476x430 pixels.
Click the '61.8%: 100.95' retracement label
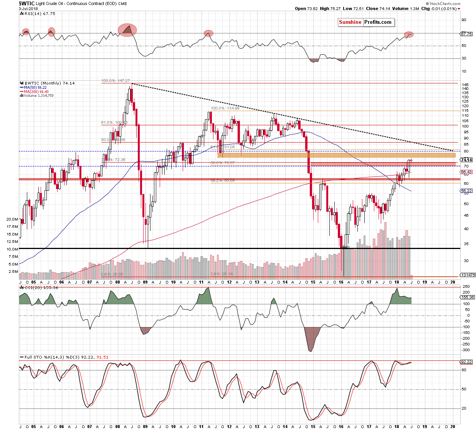pyautogui.click(x=114, y=123)
